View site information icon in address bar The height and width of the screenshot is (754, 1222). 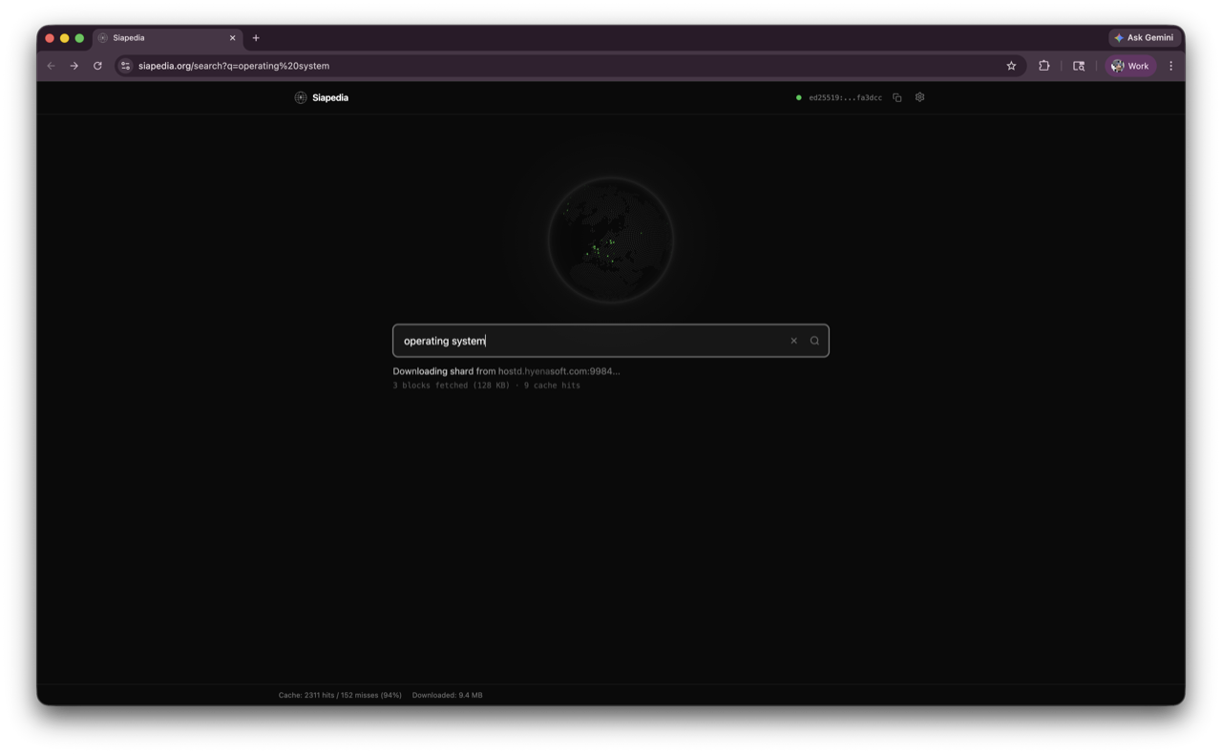click(125, 66)
